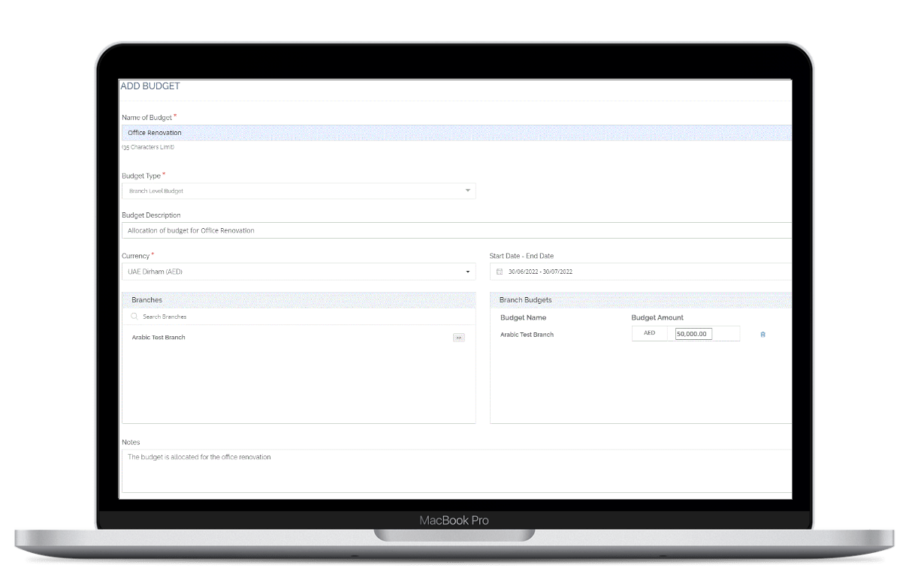Image resolution: width=909 pixels, height=577 pixels.
Task: Click the search magnifier icon in Branches
Action: (x=134, y=317)
